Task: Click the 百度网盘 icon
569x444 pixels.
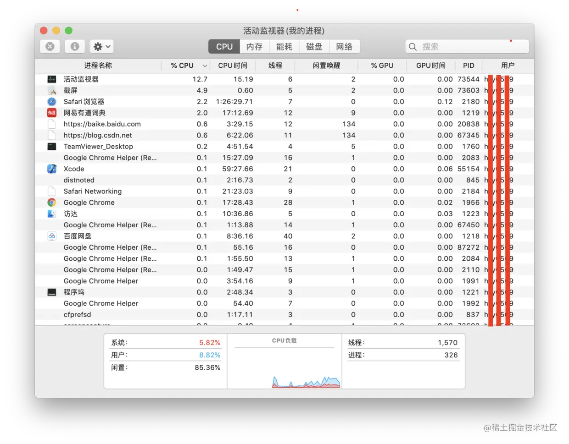Action: point(52,236)
